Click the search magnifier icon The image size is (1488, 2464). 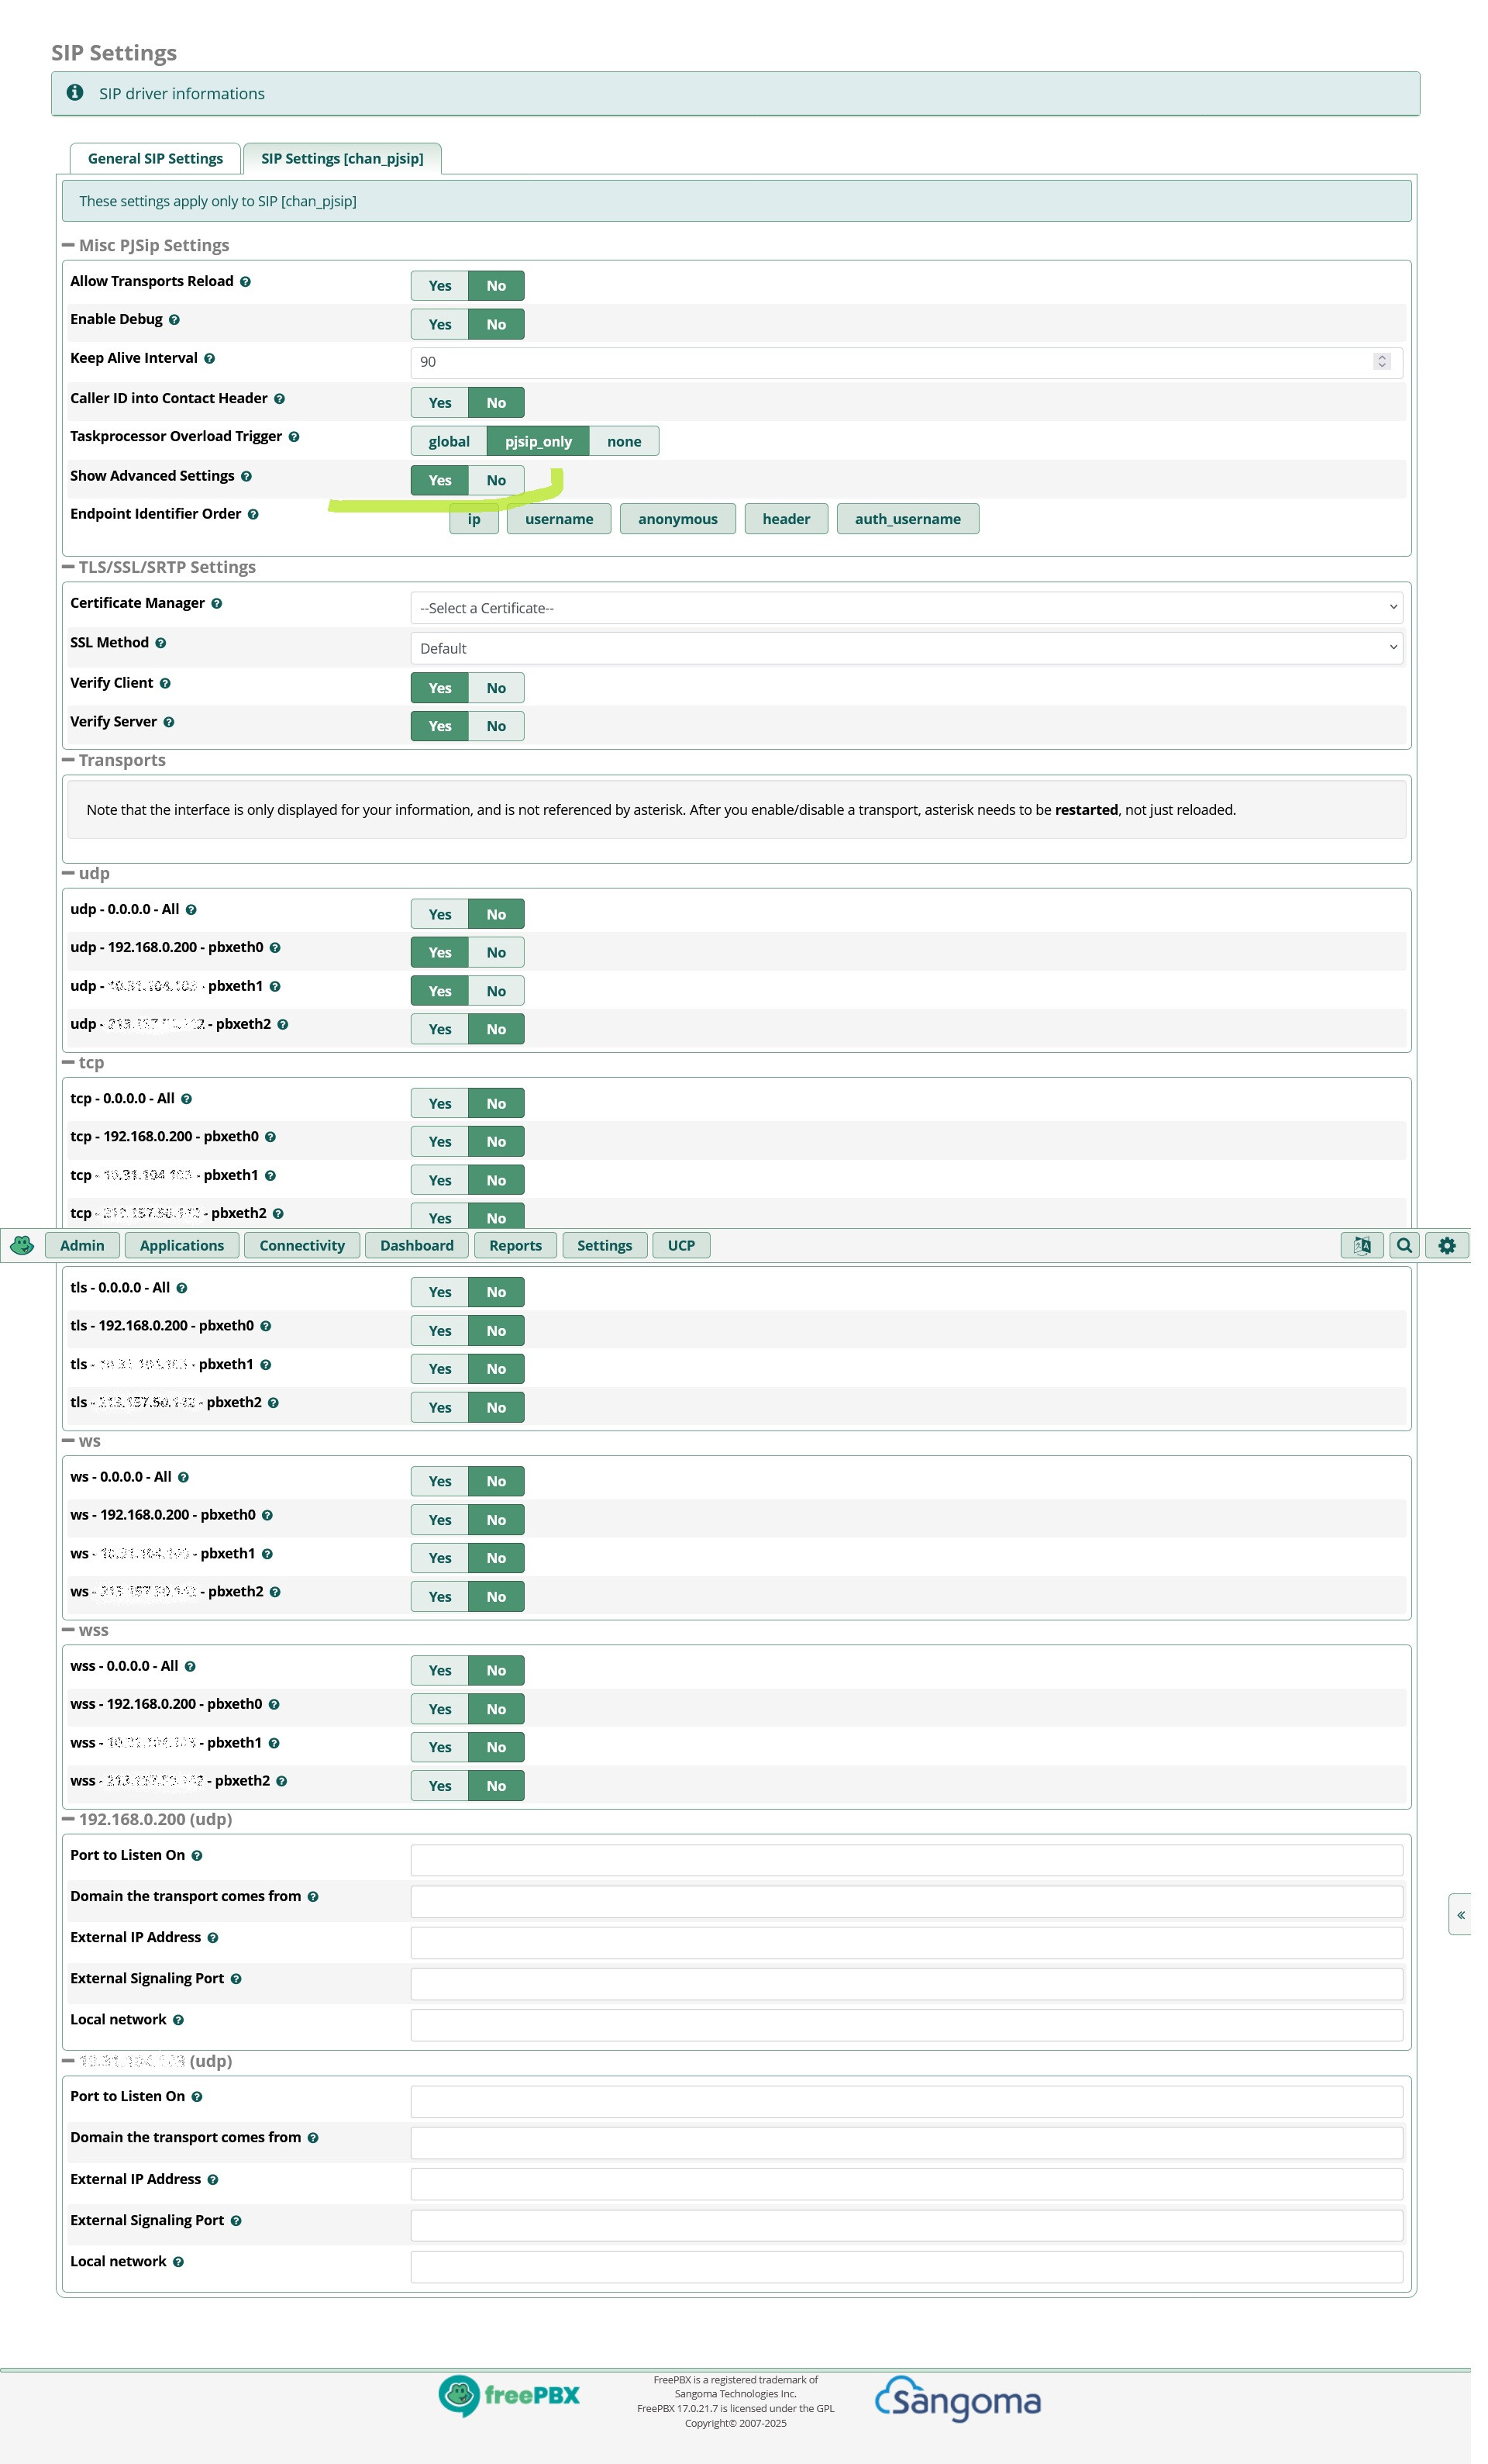(x=1404, y=1245)
